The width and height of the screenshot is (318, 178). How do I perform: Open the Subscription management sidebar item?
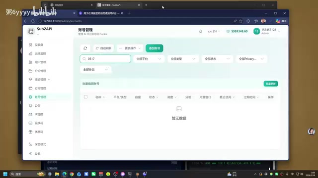point(38,88)
